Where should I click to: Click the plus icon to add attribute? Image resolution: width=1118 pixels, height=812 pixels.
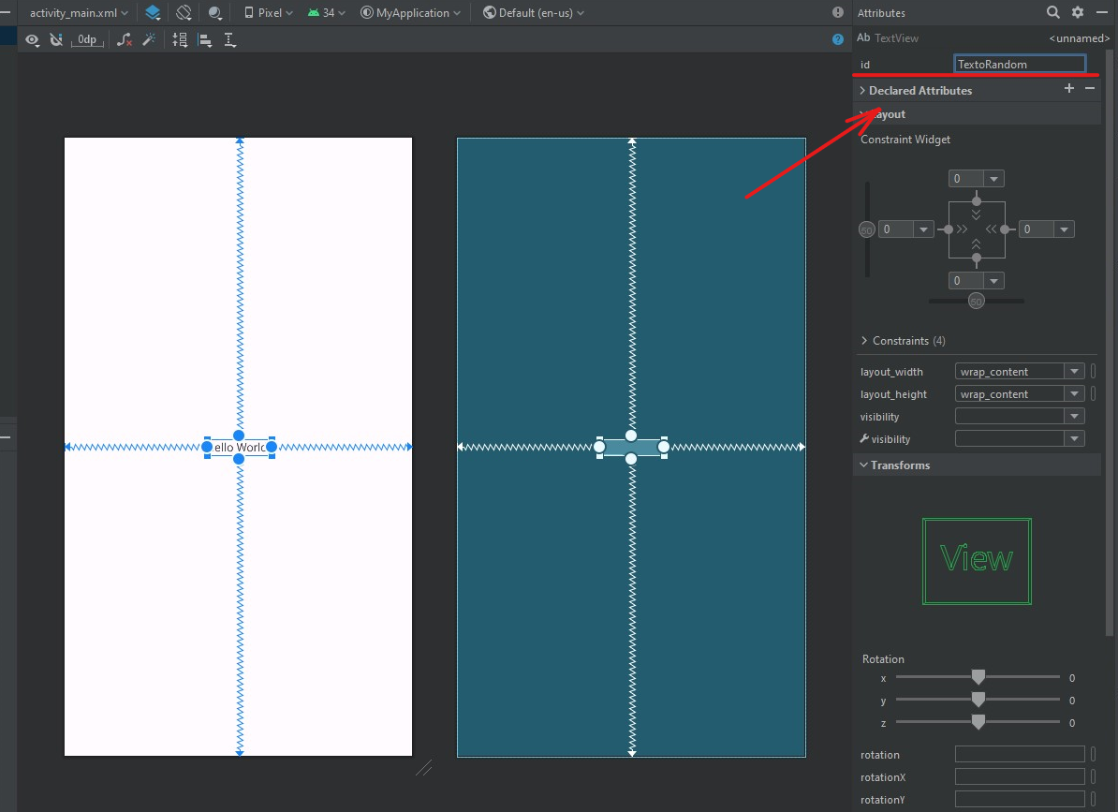pos(1069,89)
